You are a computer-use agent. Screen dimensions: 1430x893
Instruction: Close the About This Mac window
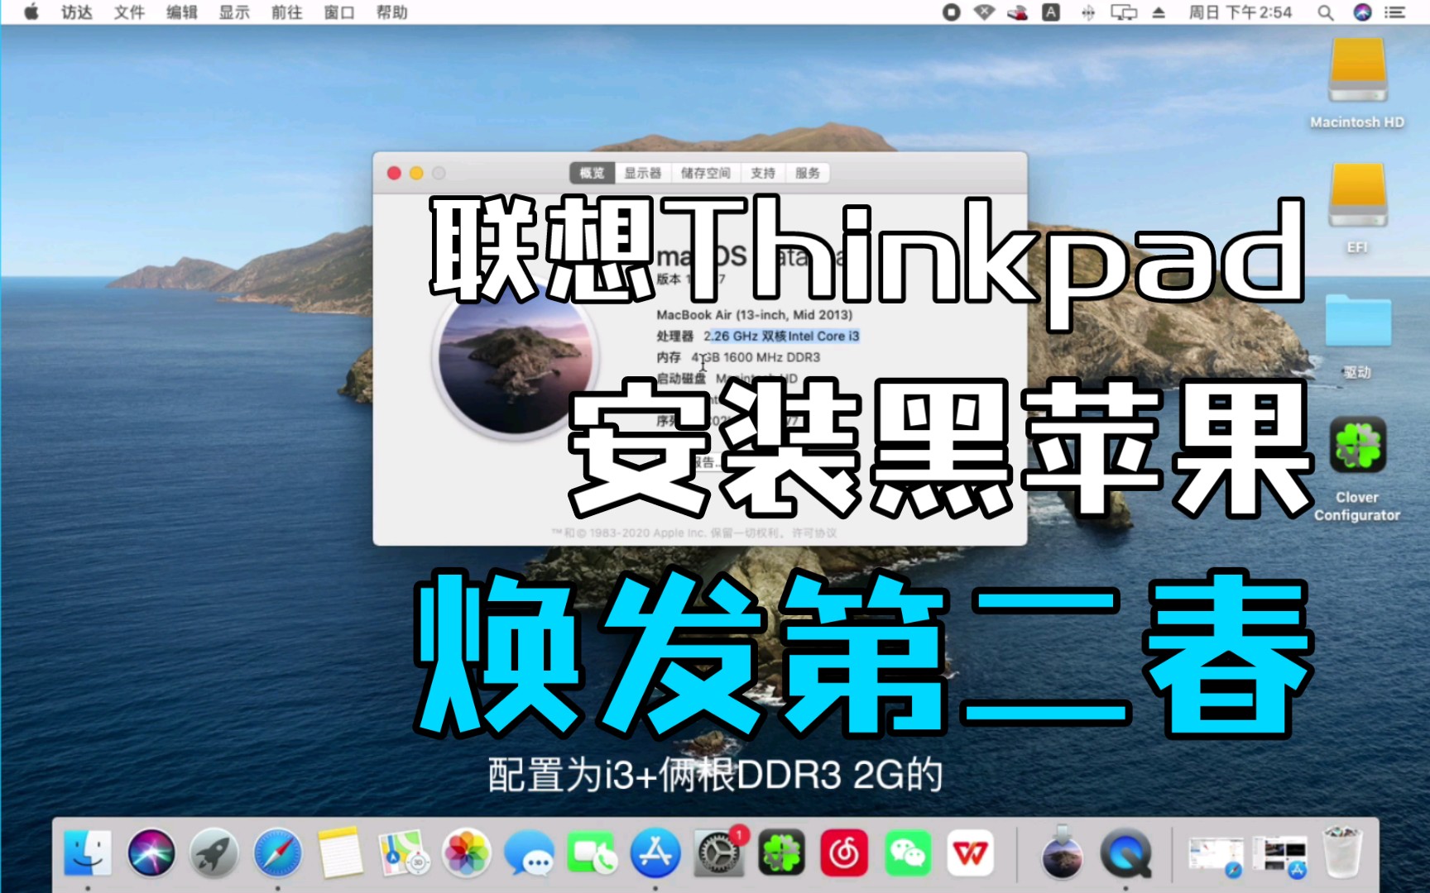pyautogui.click(x=394, y=173)
